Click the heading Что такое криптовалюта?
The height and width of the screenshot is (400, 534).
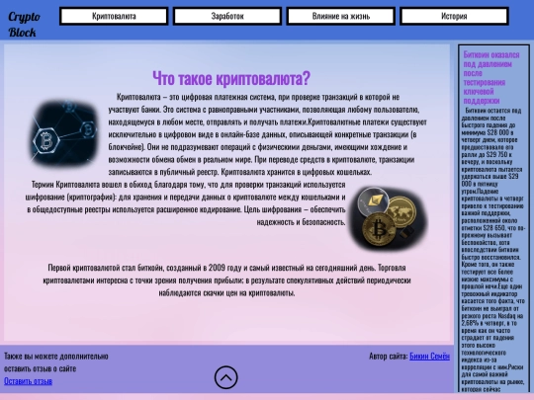point(231,78)
